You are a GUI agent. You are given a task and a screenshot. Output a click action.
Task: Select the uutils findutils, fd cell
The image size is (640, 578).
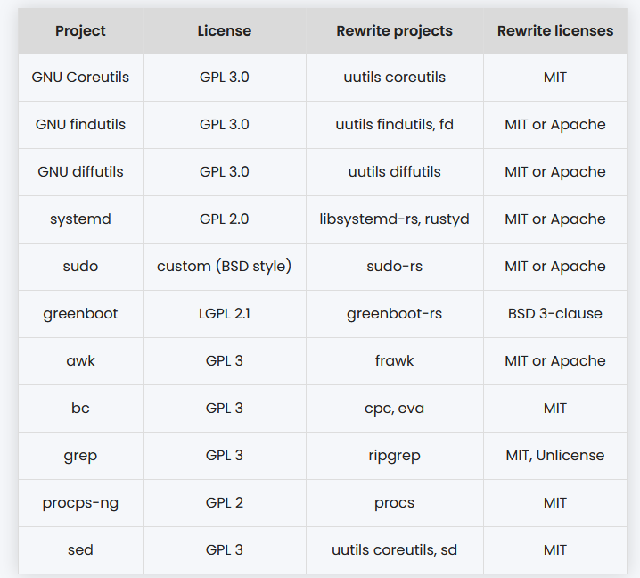pos(394,125)
